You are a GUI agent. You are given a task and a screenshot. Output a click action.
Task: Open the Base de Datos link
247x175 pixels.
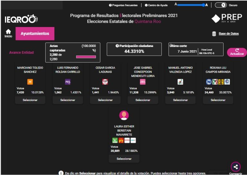pos(229,33)
